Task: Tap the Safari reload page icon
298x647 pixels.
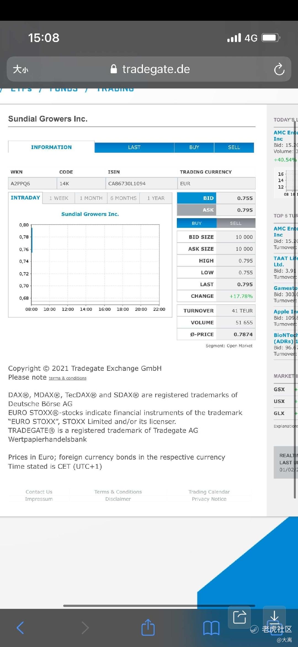Action: [279, 69]
